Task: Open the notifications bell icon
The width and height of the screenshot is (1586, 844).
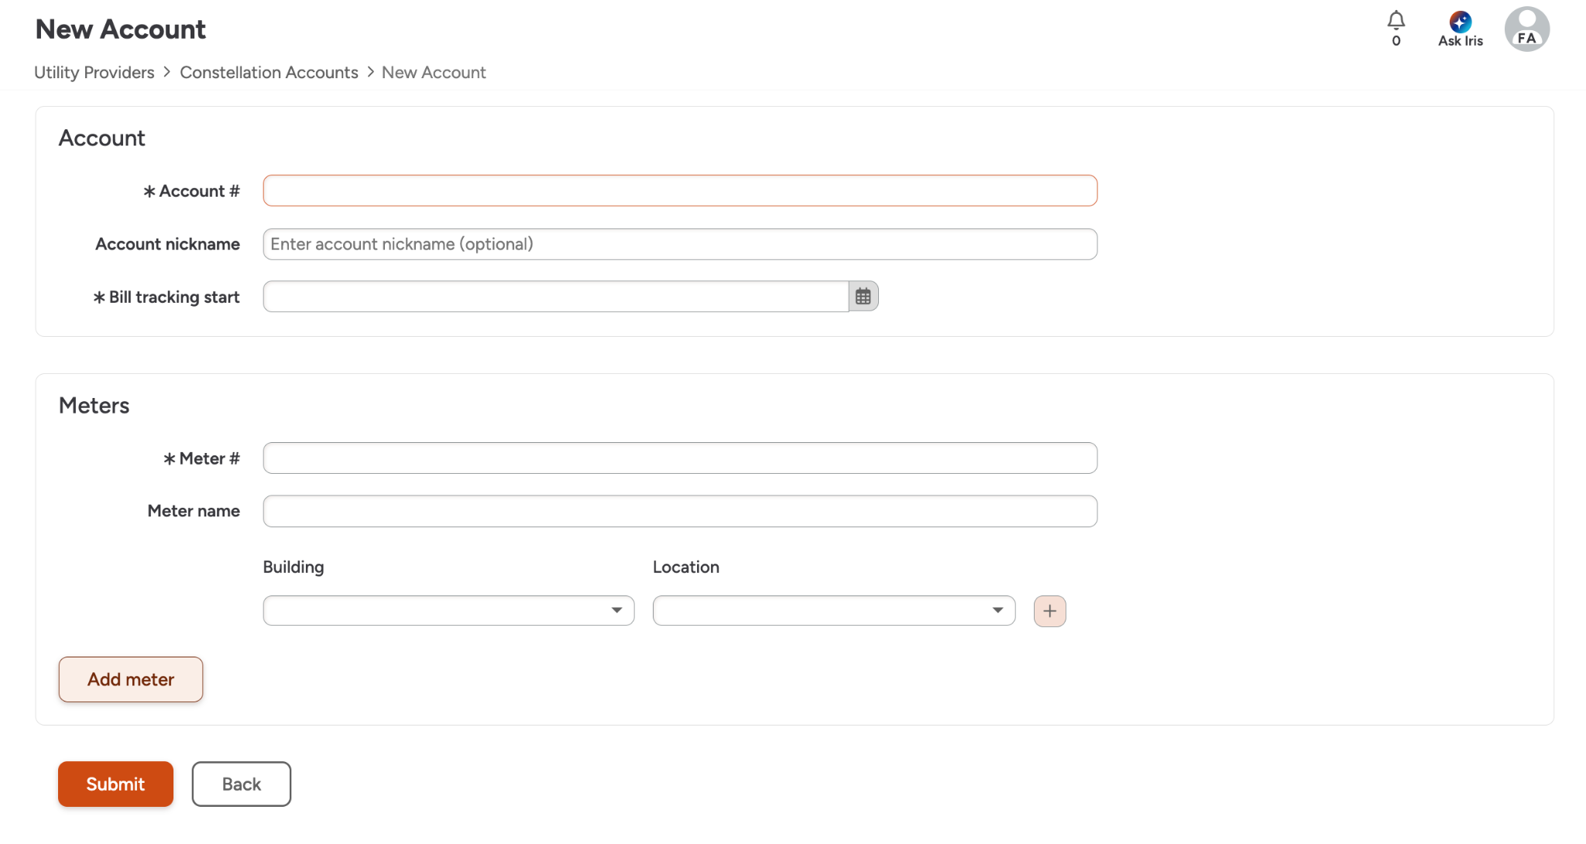Action: pos(1395,21)
